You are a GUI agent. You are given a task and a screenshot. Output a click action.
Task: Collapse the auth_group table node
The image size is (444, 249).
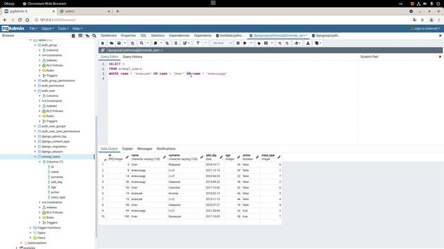(x=35, y=45)
